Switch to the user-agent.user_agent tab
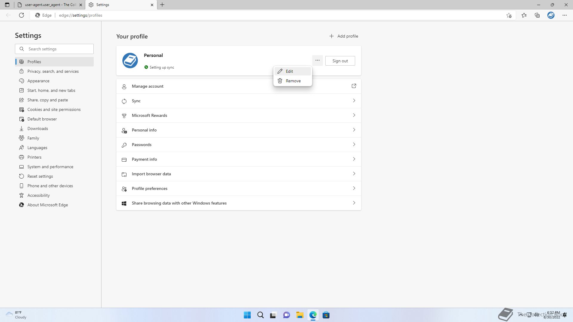Image resolution: width=573 pixels, height=322 pixels. click(50, 5)
